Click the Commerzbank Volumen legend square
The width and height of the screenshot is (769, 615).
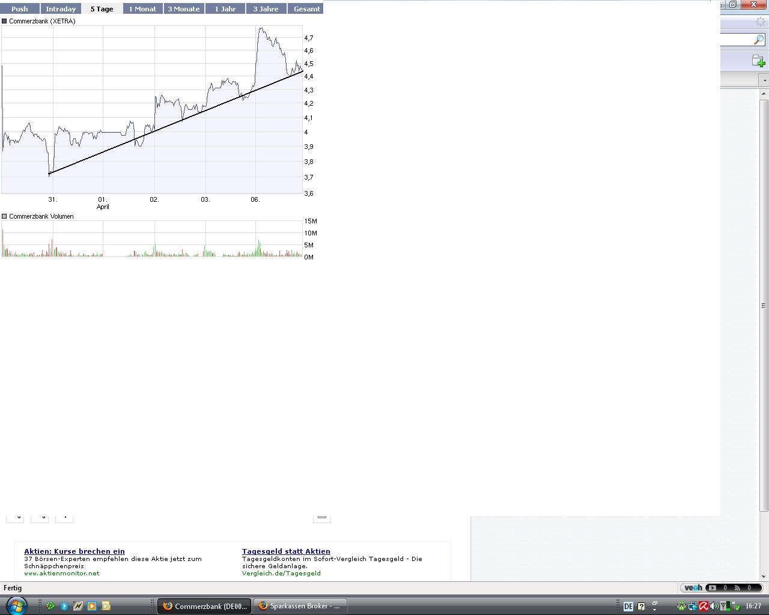4,216
